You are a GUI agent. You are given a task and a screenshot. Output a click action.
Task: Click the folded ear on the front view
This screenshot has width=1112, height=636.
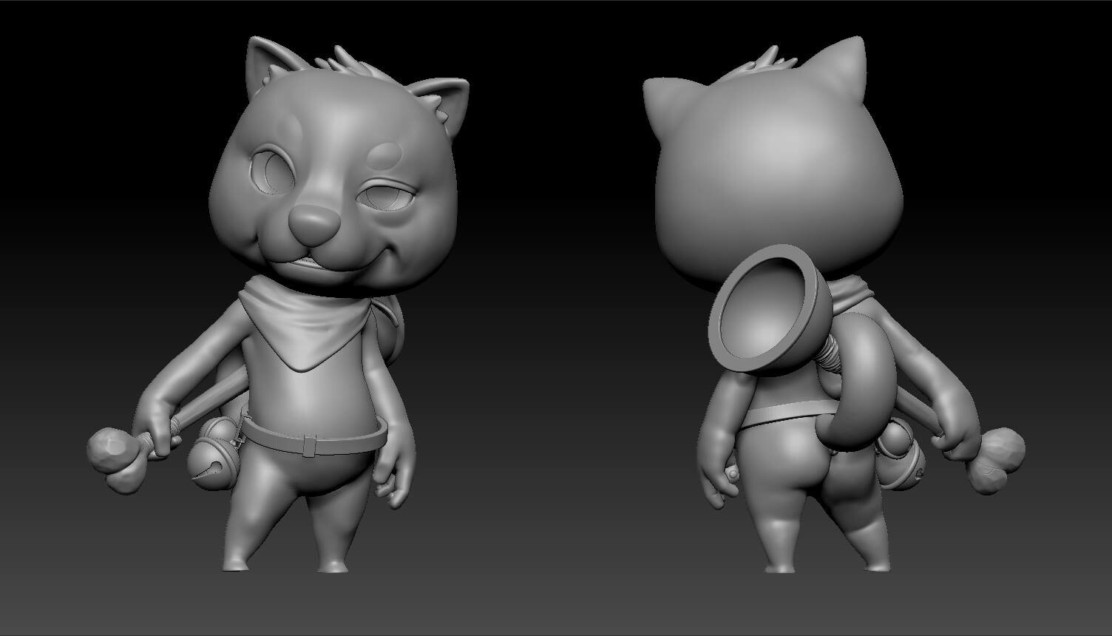pos(442,96)
